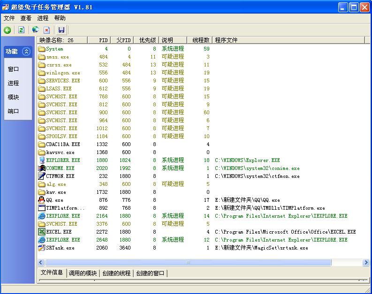Image resolution: width=372 pixels, height=294 pixels.
Task: Click thread count 60 for SVCHOST PID 900
Action: pos(206,112)
